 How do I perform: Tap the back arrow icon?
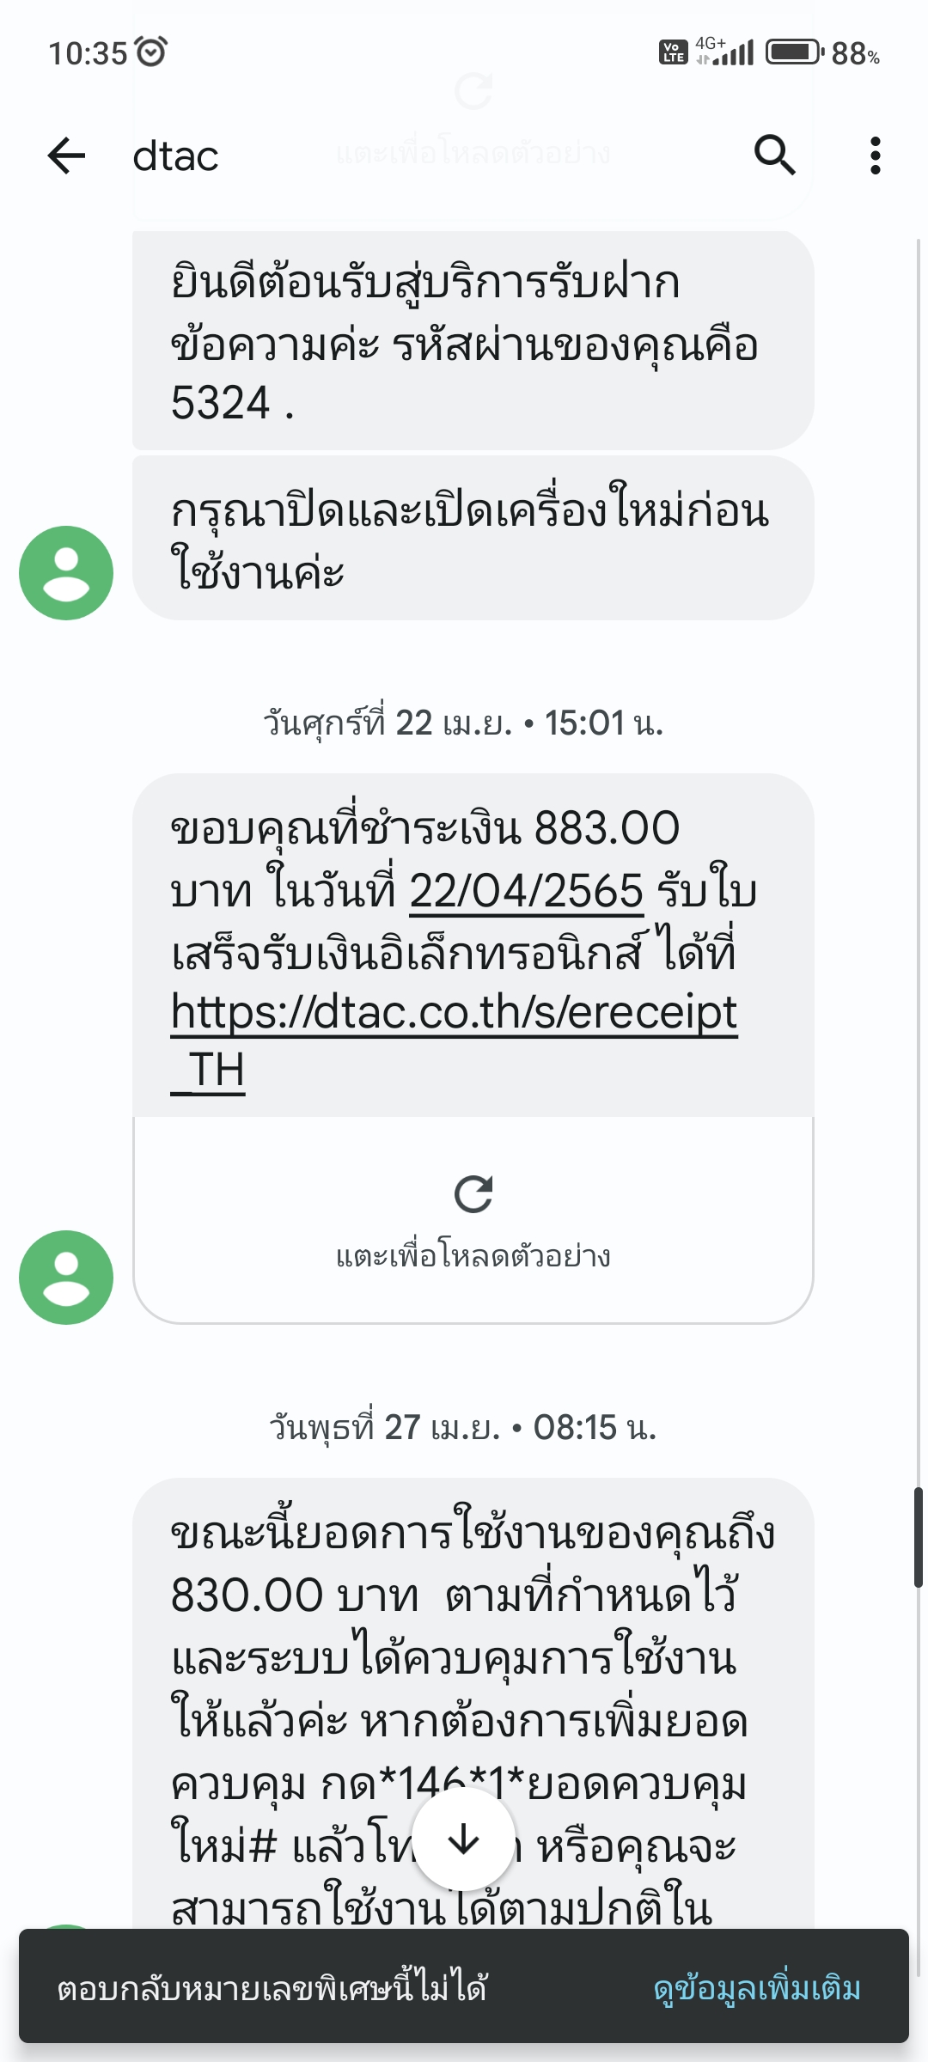66,156
